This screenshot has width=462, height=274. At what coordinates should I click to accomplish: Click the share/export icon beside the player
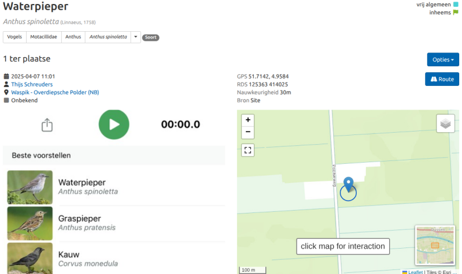47,125
